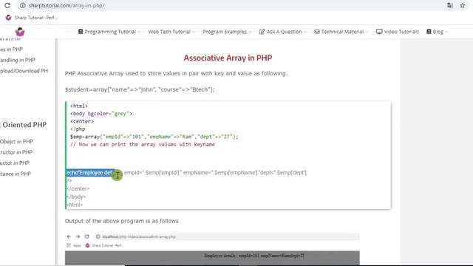Expand the dropdown arrow next to Technical Material

pyautogui.click(x=367, y=32)
